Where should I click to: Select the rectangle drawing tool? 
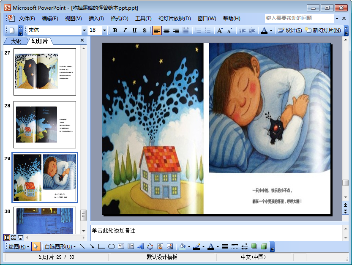click(x=102, y=246)
